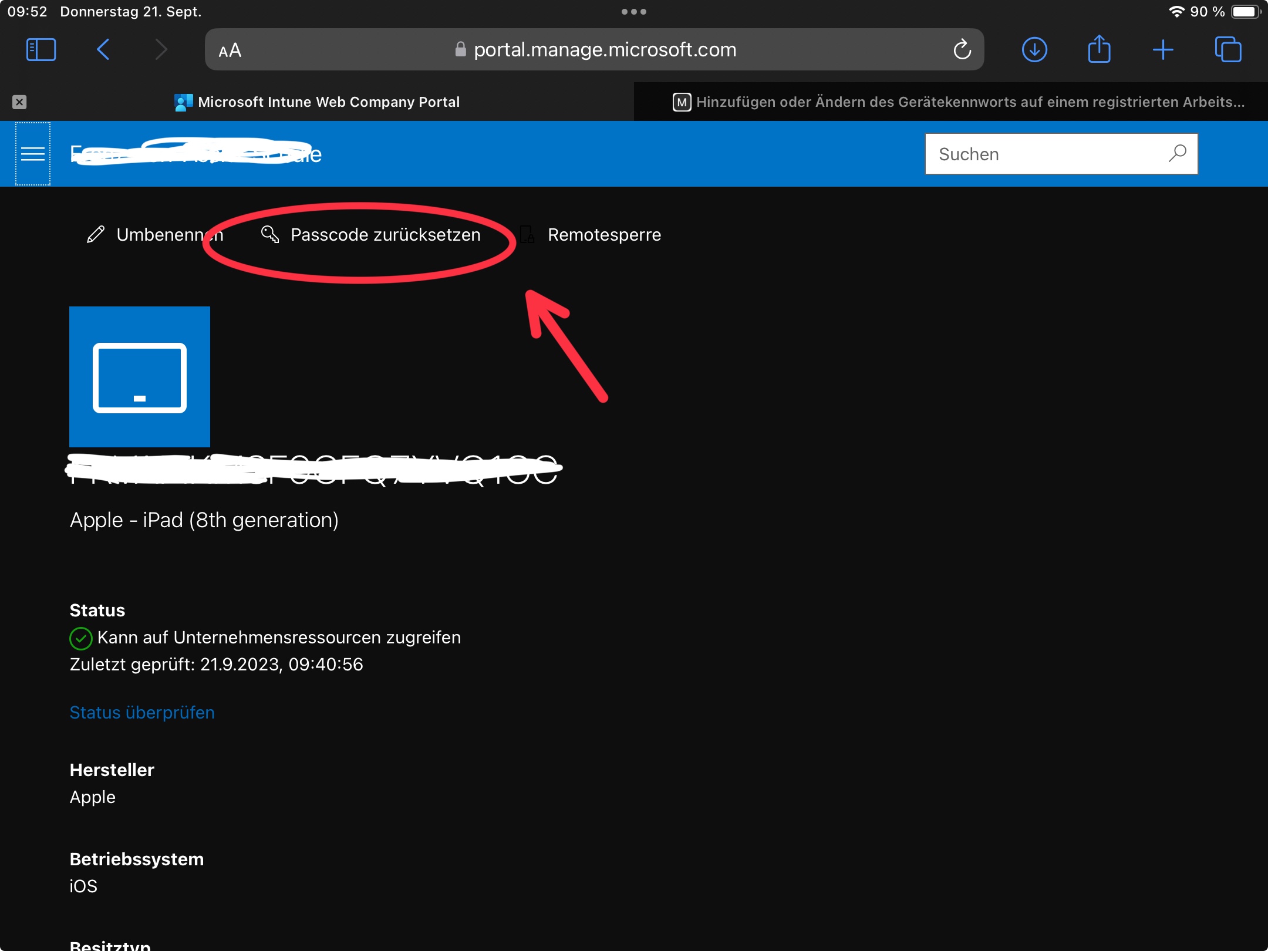Image resolution: width=1268 pixels, height=951 pixels.
Task: Open AA reader and text size menu
Action: [x=230, y=50]
